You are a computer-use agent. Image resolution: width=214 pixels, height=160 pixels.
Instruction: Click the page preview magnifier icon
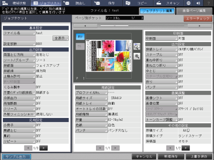click(137, 47)
